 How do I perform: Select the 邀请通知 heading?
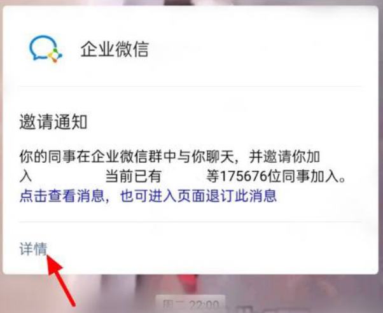[53, 122]
